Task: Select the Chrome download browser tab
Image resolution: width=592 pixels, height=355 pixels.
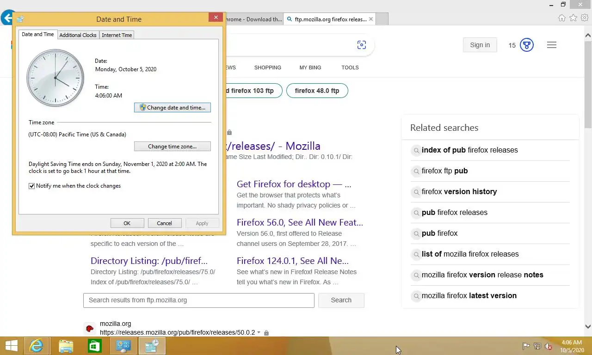Action: pos(253,19)
